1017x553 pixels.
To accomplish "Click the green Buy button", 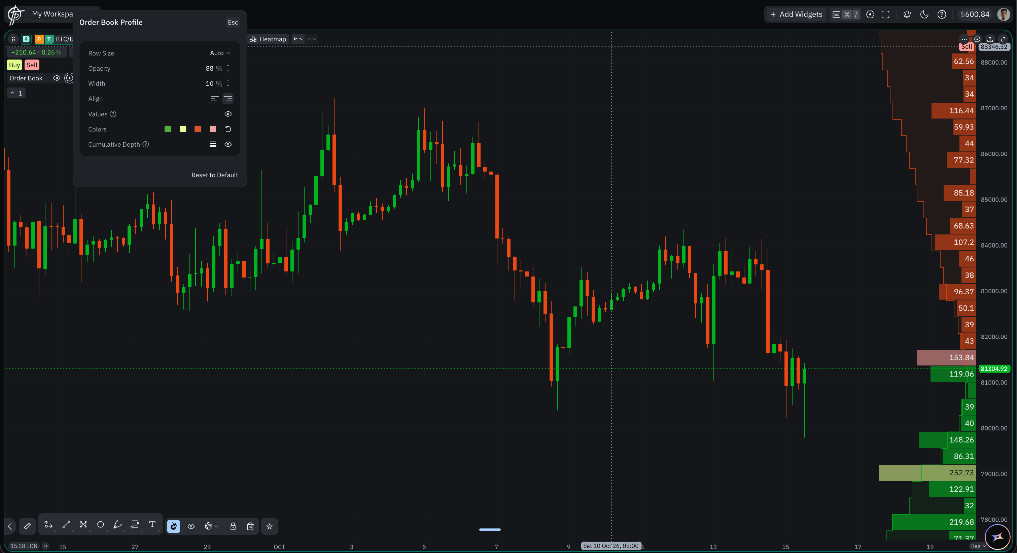I will click(14, 65).
